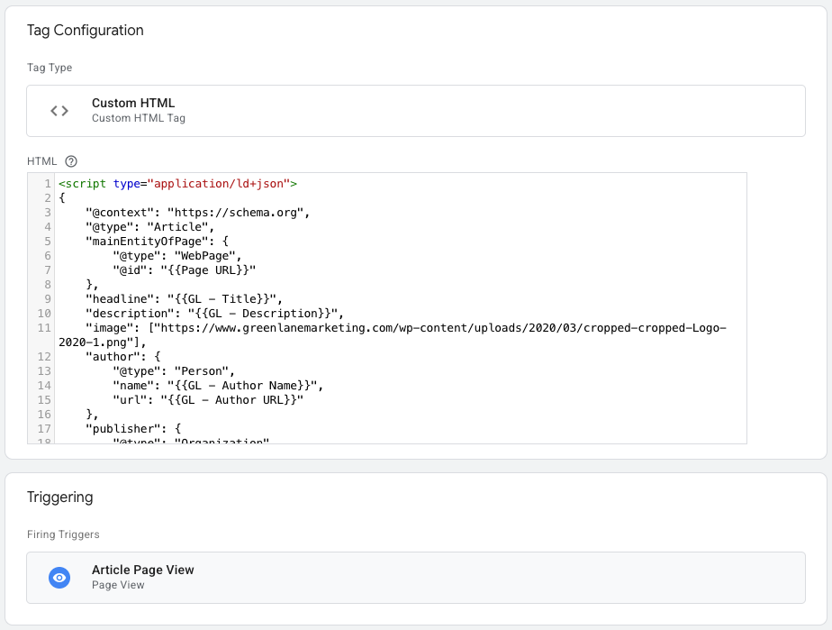Click the "publisher": { line
832x630 pixels.
[x=133, y=429]
